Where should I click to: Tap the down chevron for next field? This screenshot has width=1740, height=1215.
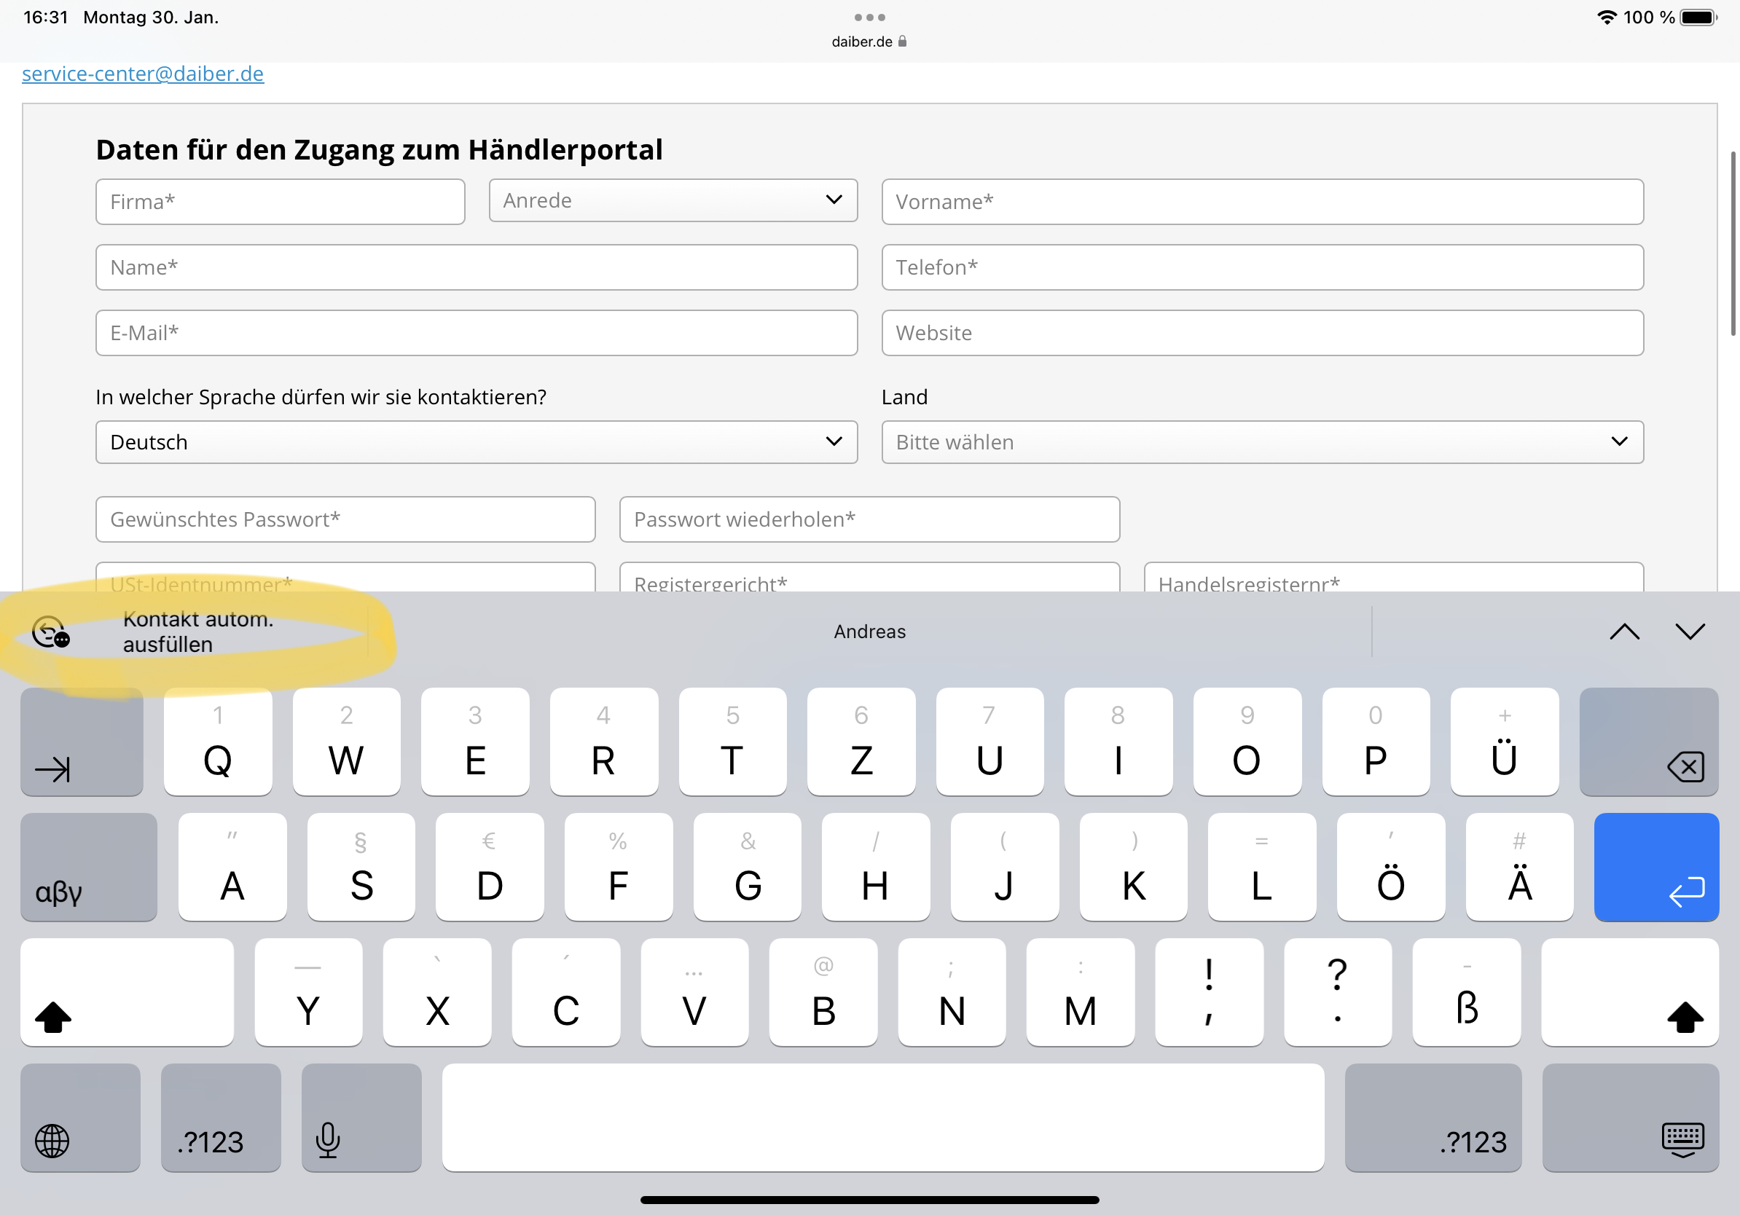coord(1690,632)
